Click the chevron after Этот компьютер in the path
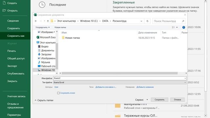The image size is (210, 118). [x=78, y=21]
